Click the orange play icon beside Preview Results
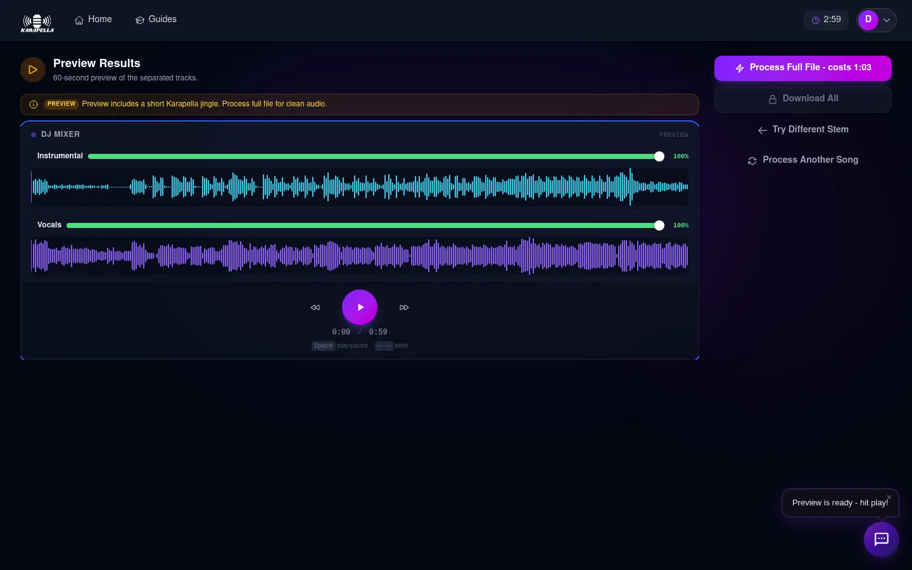This screenshot has height=570, width=912. pos(33,70)
